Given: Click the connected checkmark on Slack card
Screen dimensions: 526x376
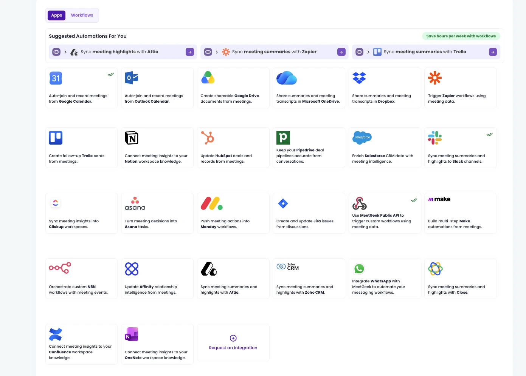Looking at the screenshot, I should click(x=490, y=134).
